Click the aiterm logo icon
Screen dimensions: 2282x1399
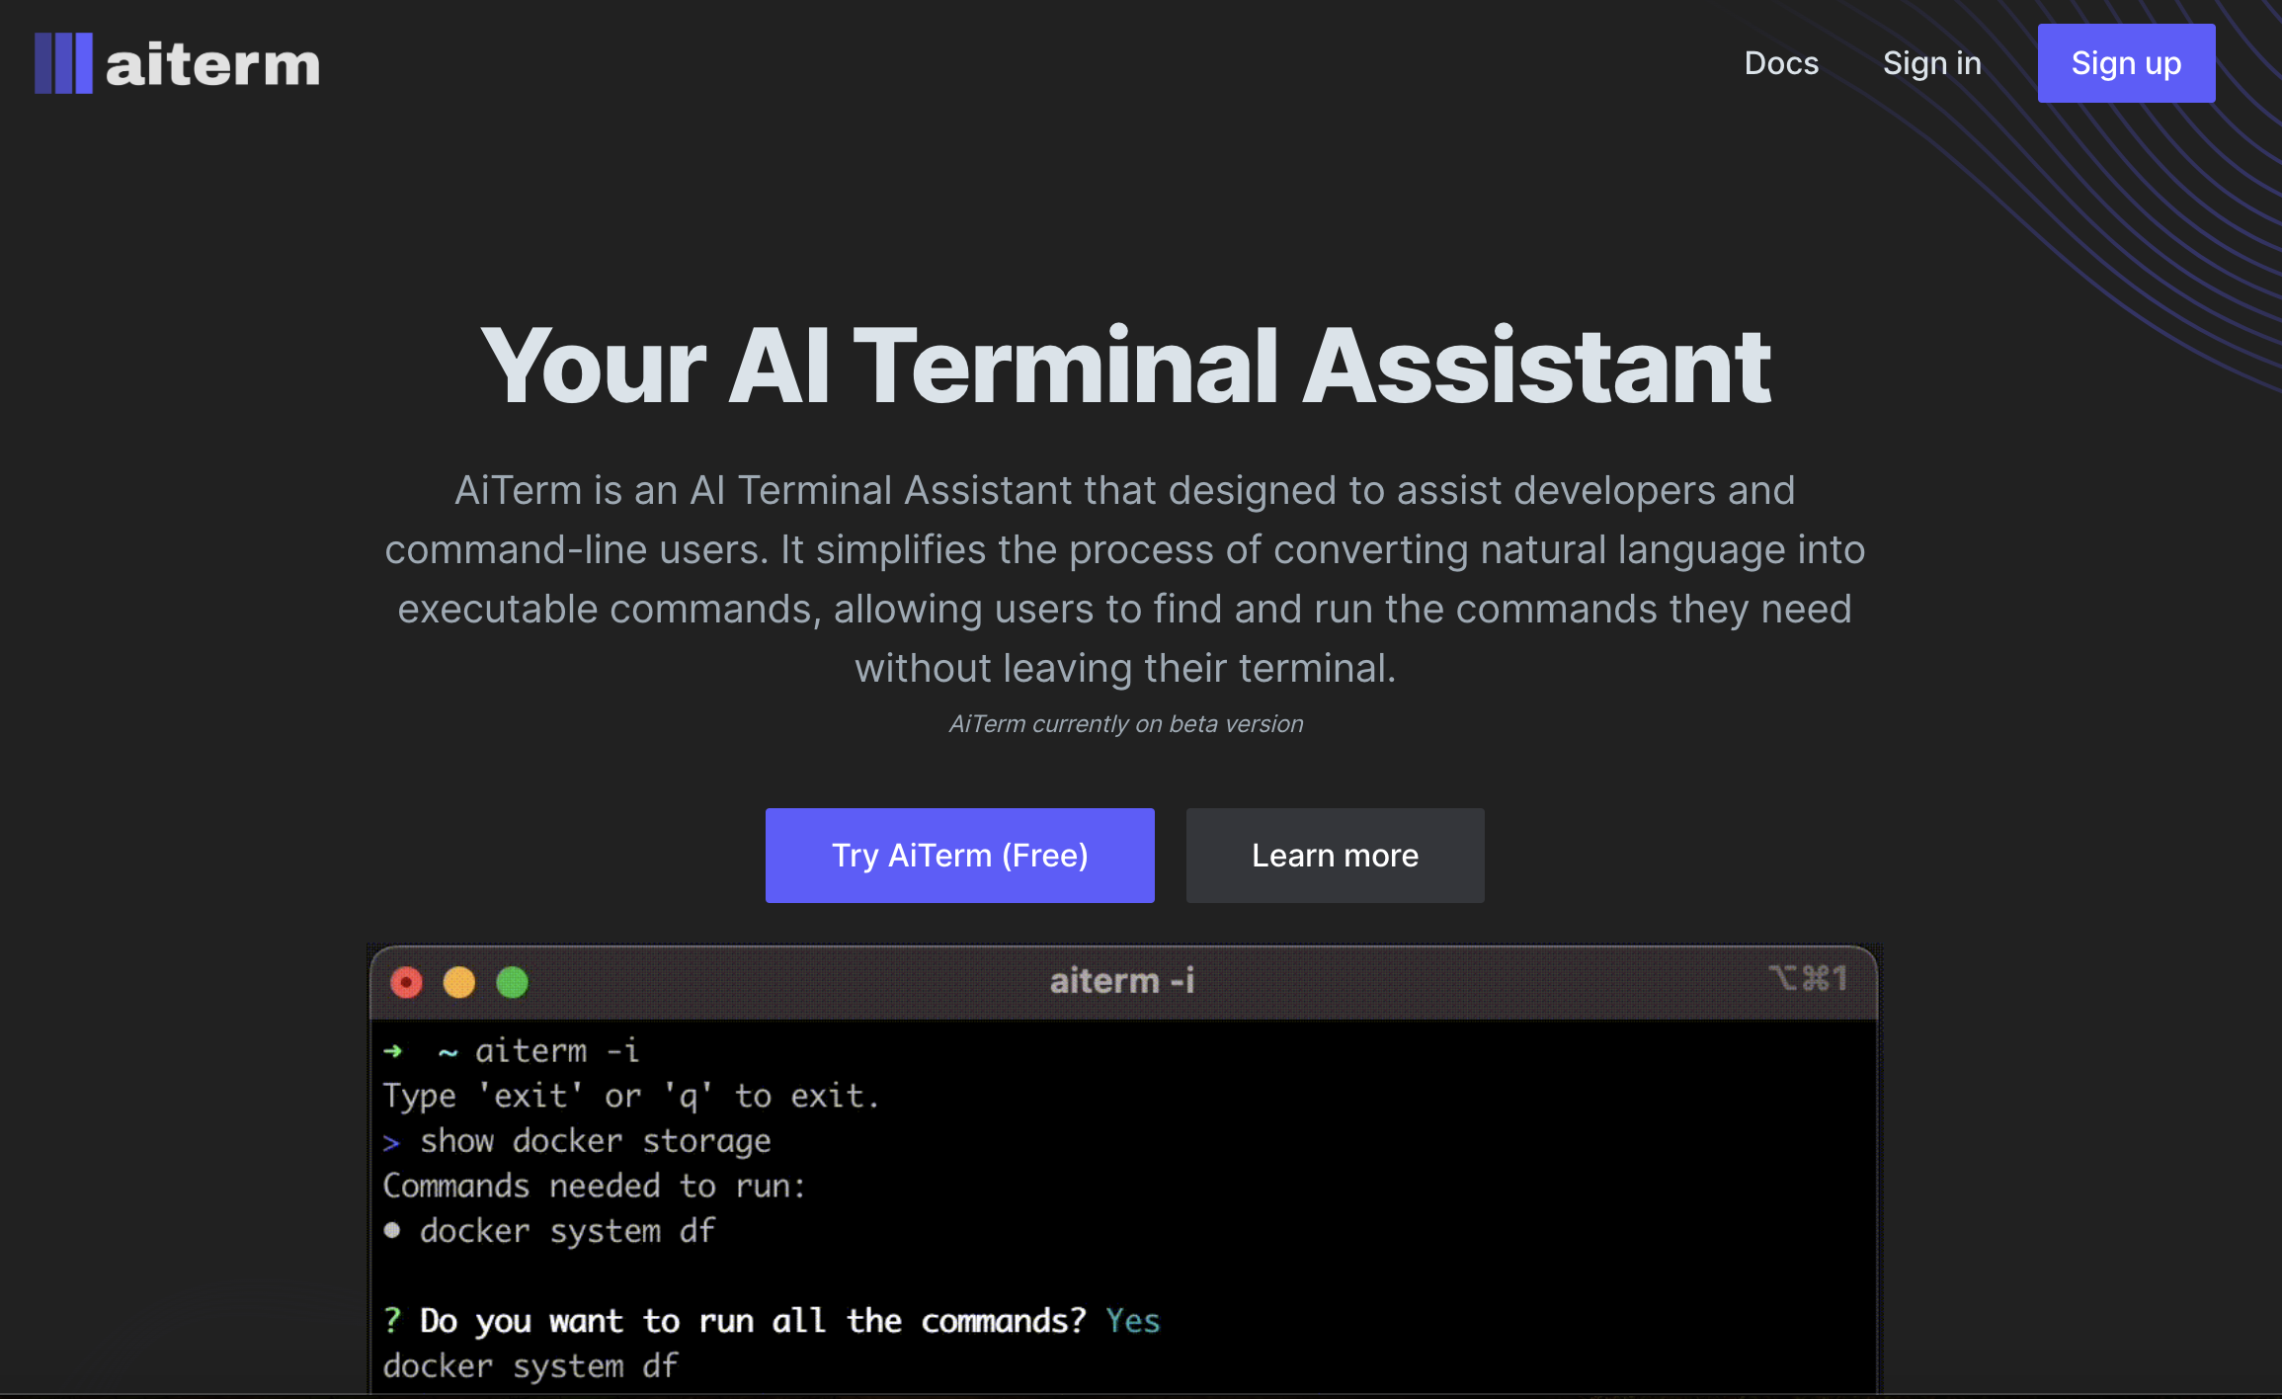point(63,63)
